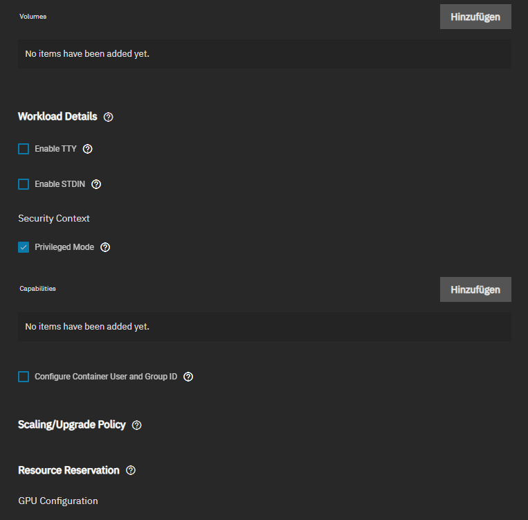The image size is (528, 520).
Task: Open Resource Reservation help icon
Action: coord(131,470)
